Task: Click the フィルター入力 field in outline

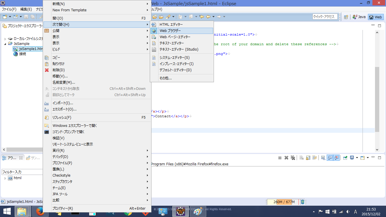Action: coord(22,172)
